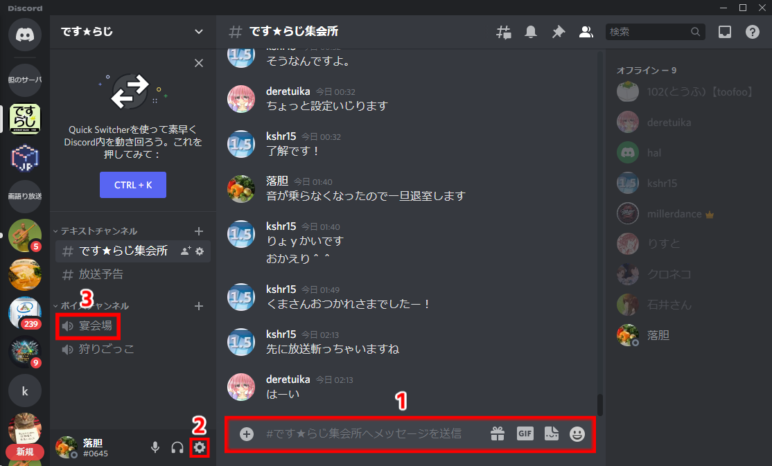The height and width of the screenshot is (466, 772).
Task: Open the cube-shaped JP server icon
Action: [25, 158]
